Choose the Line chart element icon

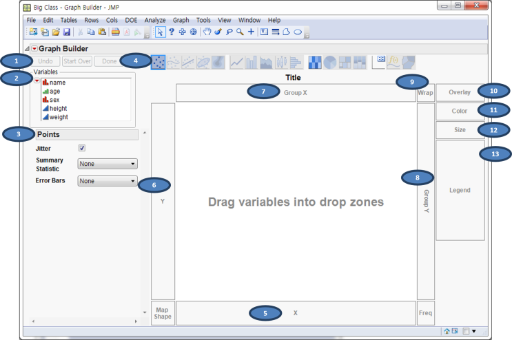click(x=237, y=62)
